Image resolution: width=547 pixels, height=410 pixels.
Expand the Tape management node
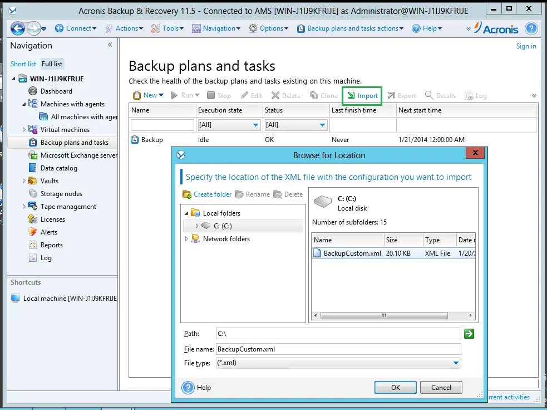tap(24, 207)
